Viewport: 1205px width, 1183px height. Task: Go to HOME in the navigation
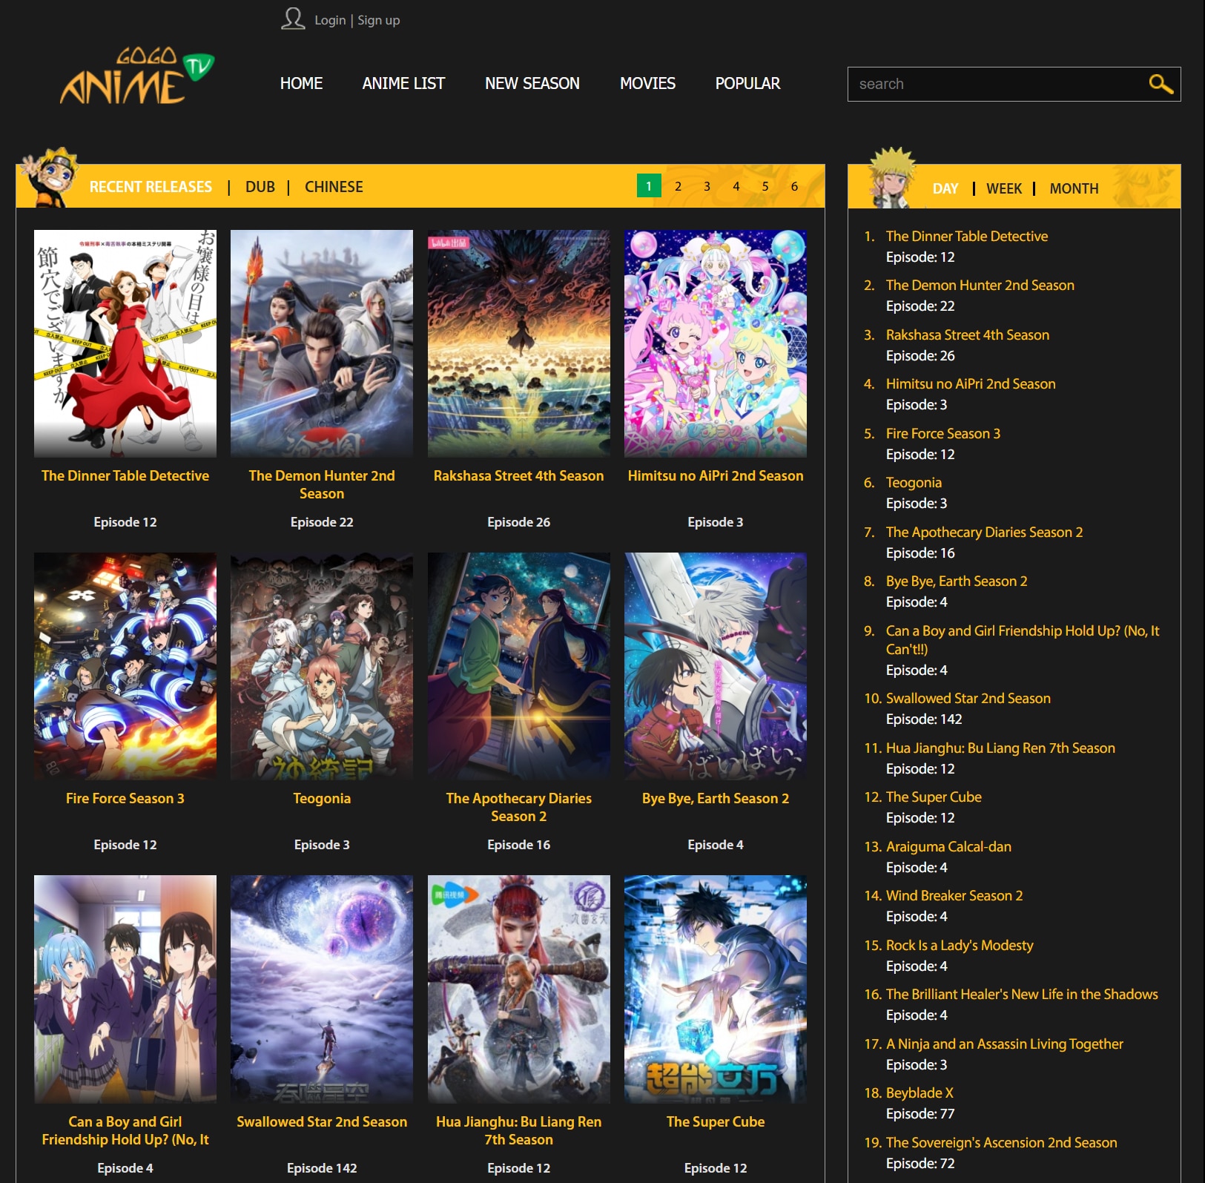click(x=301, y=84)
